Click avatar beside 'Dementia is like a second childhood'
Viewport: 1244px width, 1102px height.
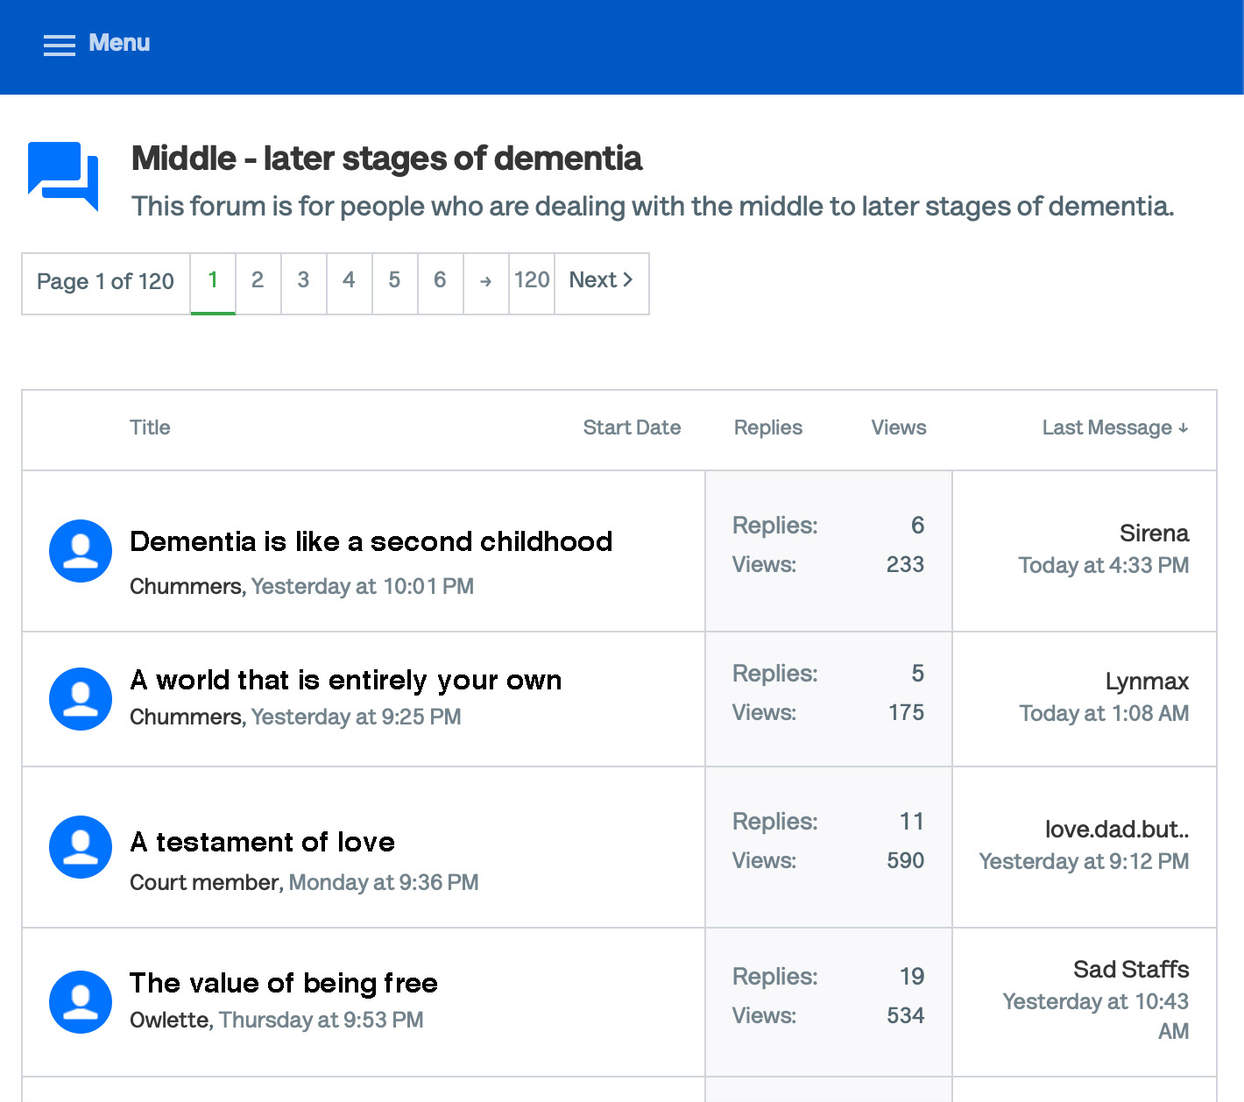pos(81,551)
